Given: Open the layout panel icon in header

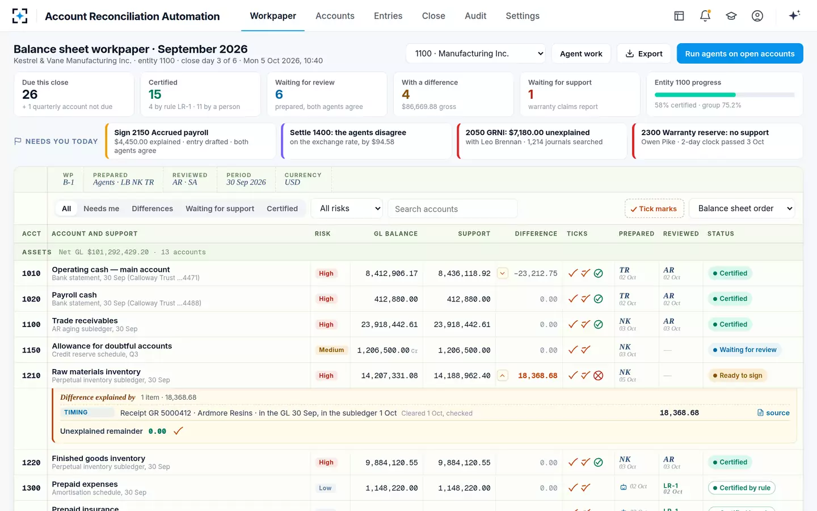Looking at the screenshot, I should pos(679,16).
